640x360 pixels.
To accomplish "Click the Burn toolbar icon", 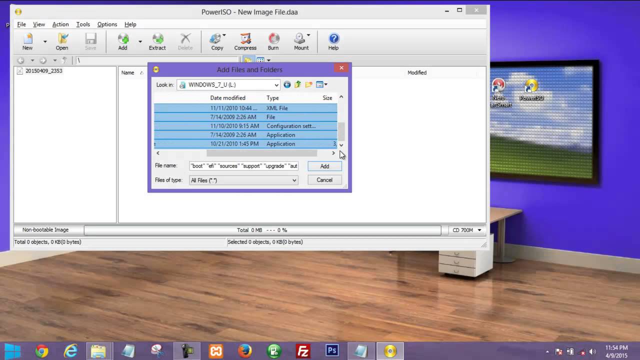I will [273, 41].
